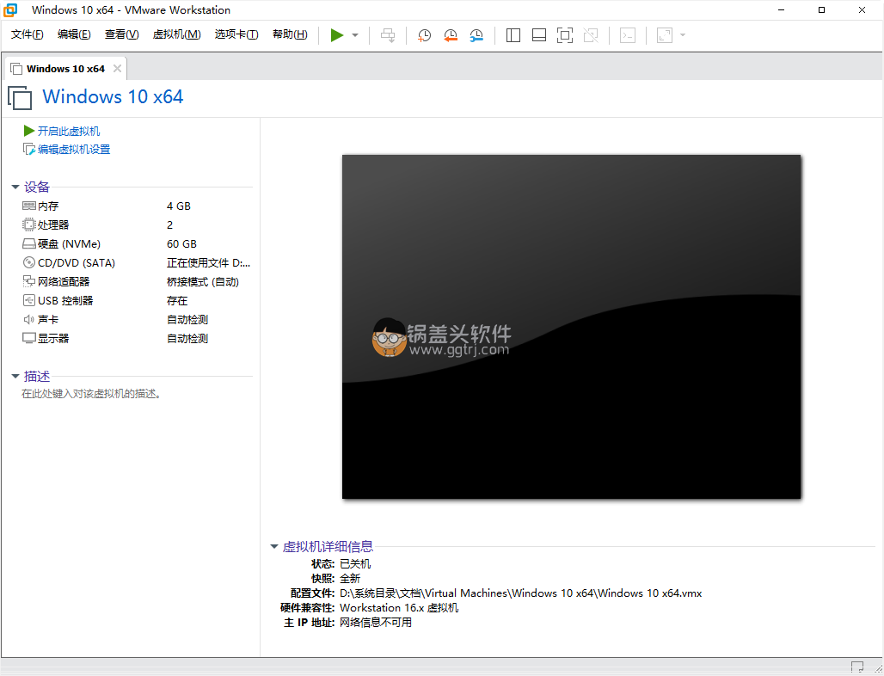Click the Send Ctrl+Alt+Del toolbar icon
Screen dimensions: 884x676
tap(388, 35)
